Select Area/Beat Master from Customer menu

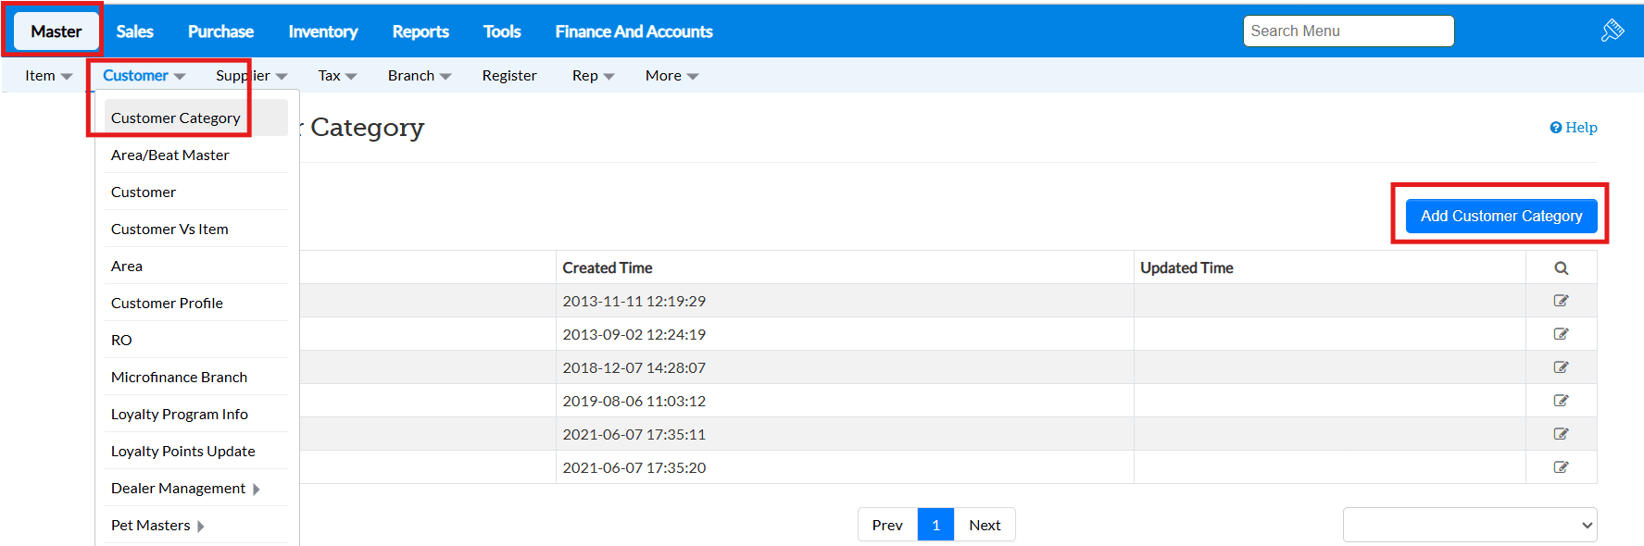point(170,155)
